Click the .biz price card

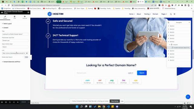point(124,81)
